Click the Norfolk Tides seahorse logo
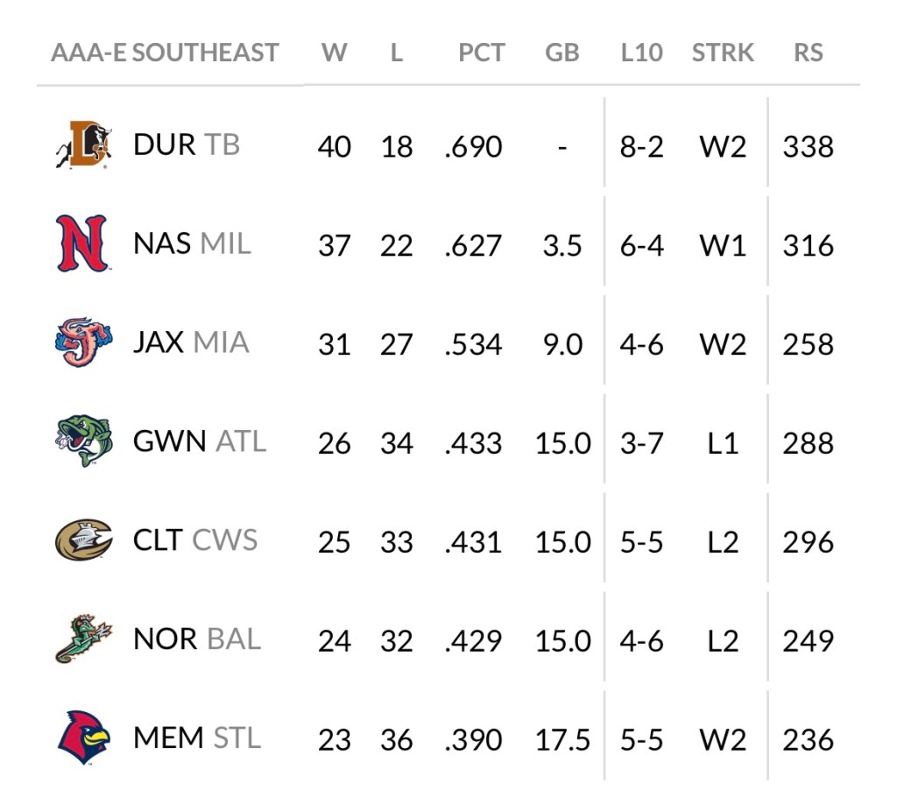This screenshot has width=897, height=804. (x=82, y=638)
